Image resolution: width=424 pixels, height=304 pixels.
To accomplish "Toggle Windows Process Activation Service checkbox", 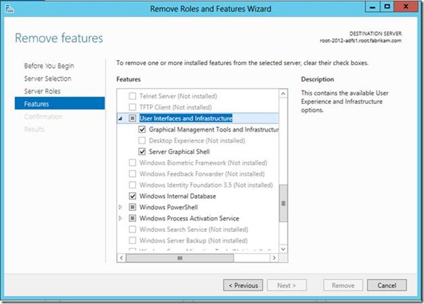I will coord(132,218).
